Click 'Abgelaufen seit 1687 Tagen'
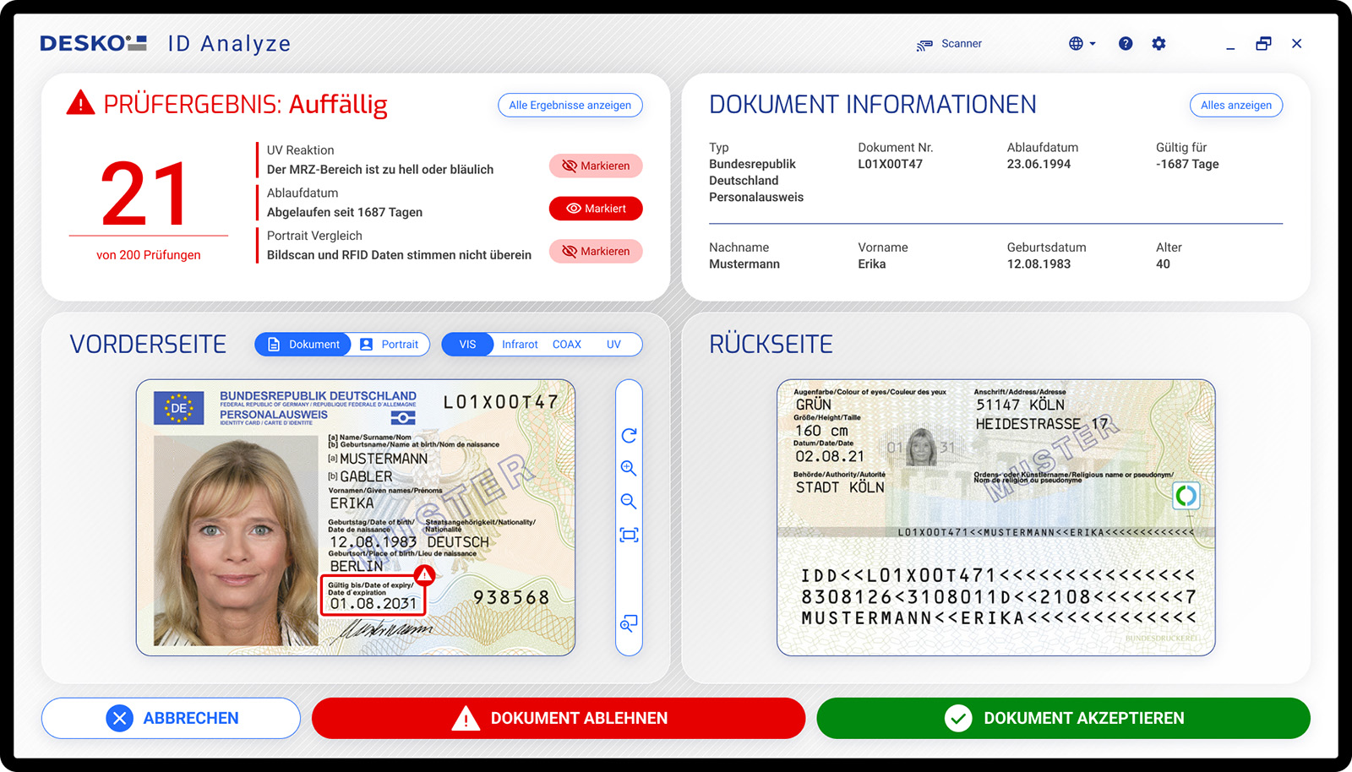The width and height of the screenshot is (1352, 772). coord(345,213)
